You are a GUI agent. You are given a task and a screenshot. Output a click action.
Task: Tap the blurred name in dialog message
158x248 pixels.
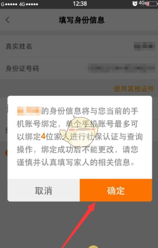coord(29,111)
